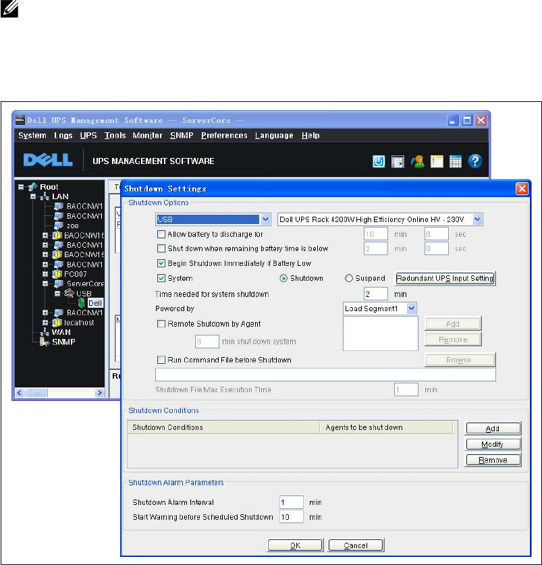Image resolution: width=542 pixels, height=565 pixels.
Task: Click Add button in Shutdown Conditions
Action: (x=493, y=429)
